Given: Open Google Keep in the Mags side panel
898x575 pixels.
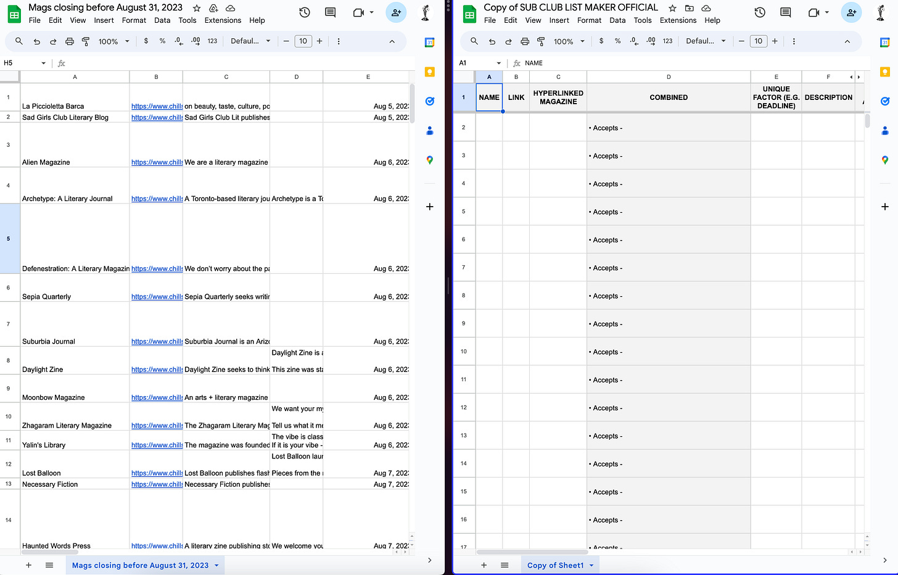Looking at the screenshot, I should (x=430, y=72).
